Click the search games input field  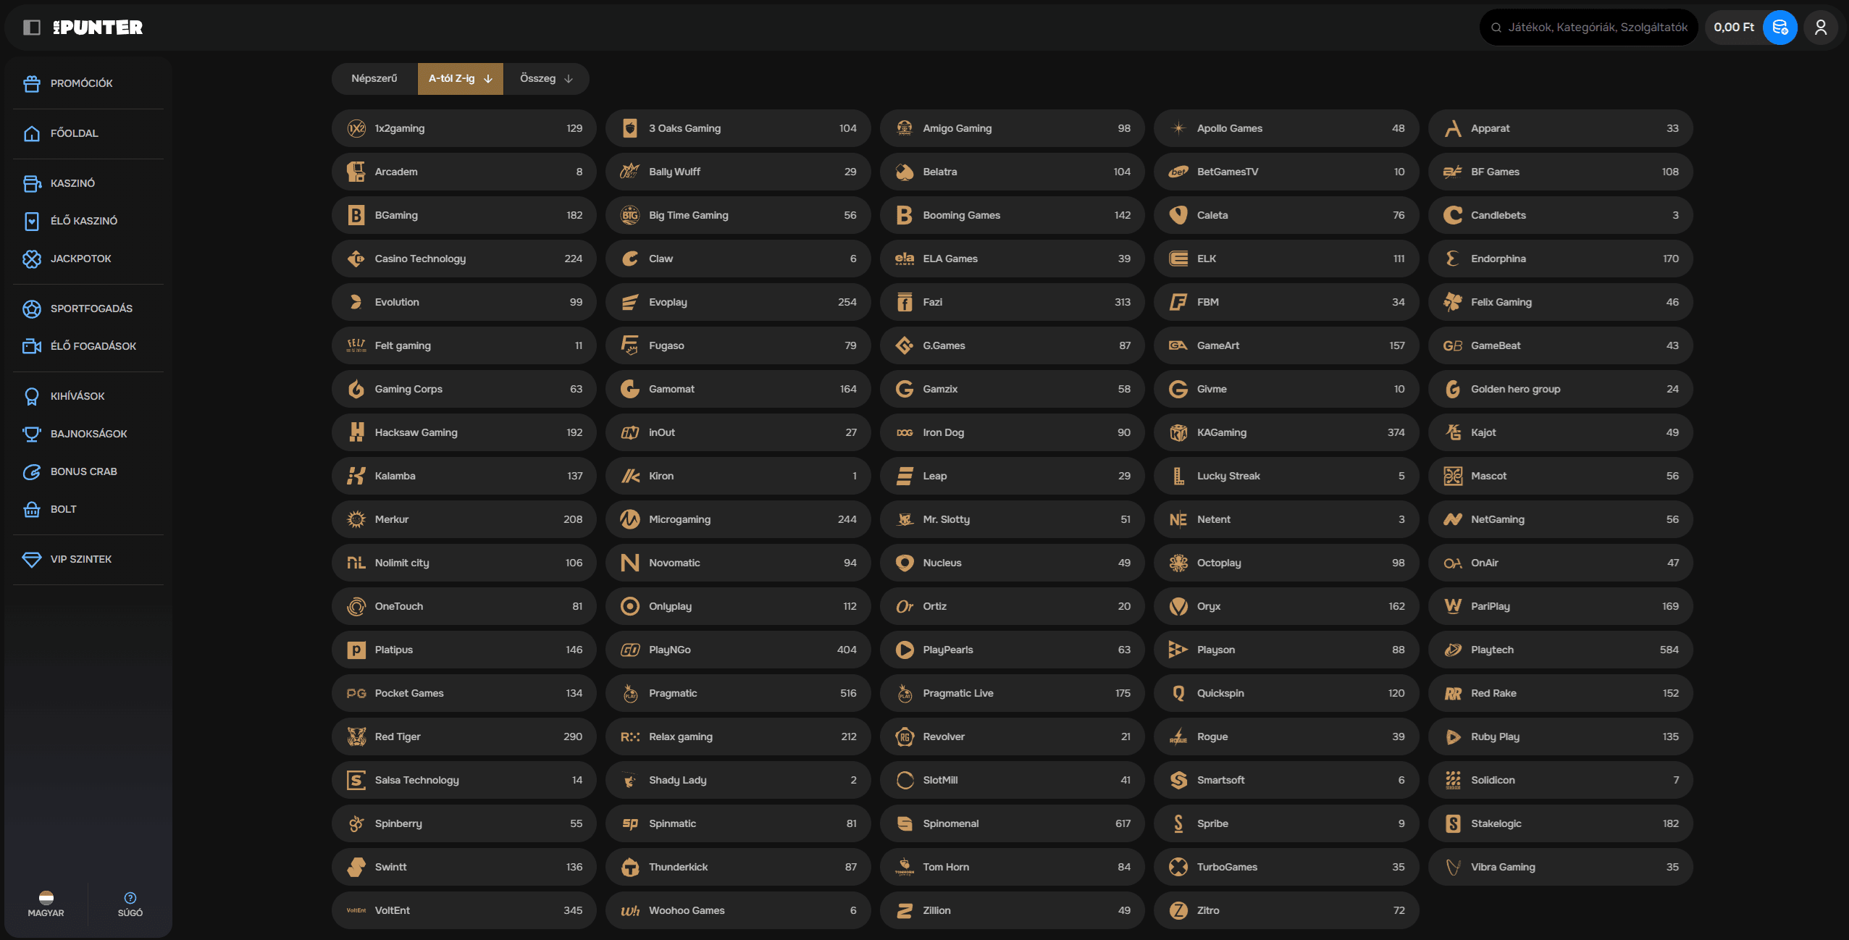tap(1597, 28)
